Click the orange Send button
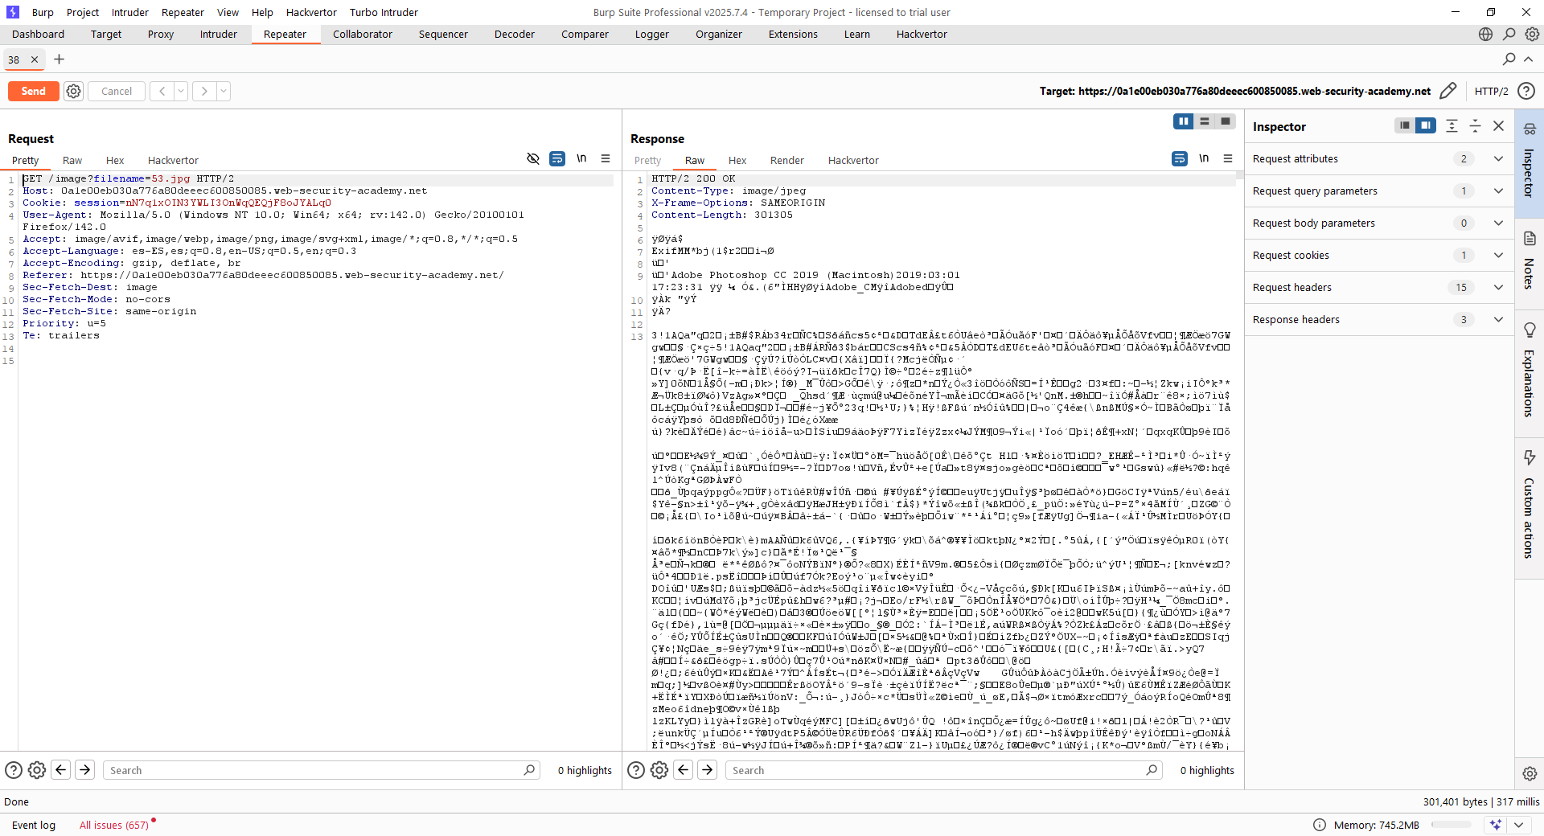This screenshot has height=836, width=1544. point(33,91)
